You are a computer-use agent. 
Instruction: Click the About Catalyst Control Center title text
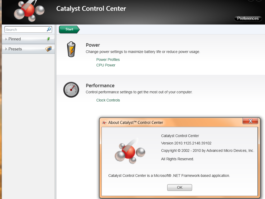coord(136,123)
